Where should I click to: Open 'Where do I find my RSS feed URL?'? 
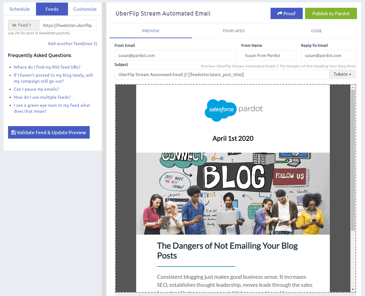[47, 67]
